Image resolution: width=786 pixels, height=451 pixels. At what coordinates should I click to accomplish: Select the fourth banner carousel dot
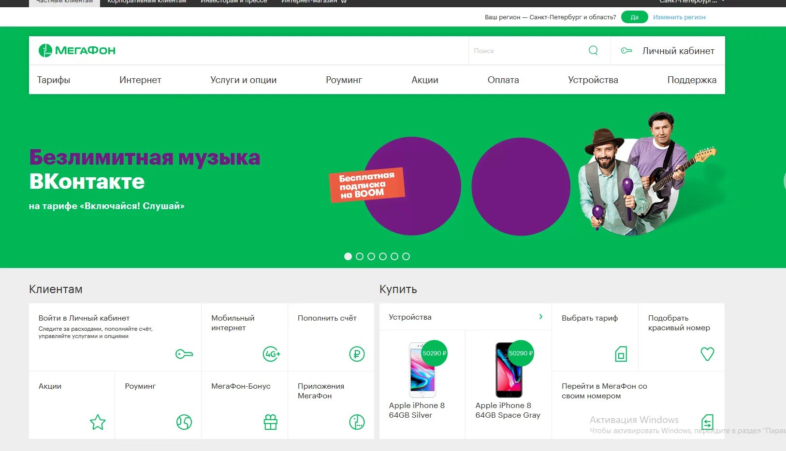pyautogui.click(x=383, y=256)
